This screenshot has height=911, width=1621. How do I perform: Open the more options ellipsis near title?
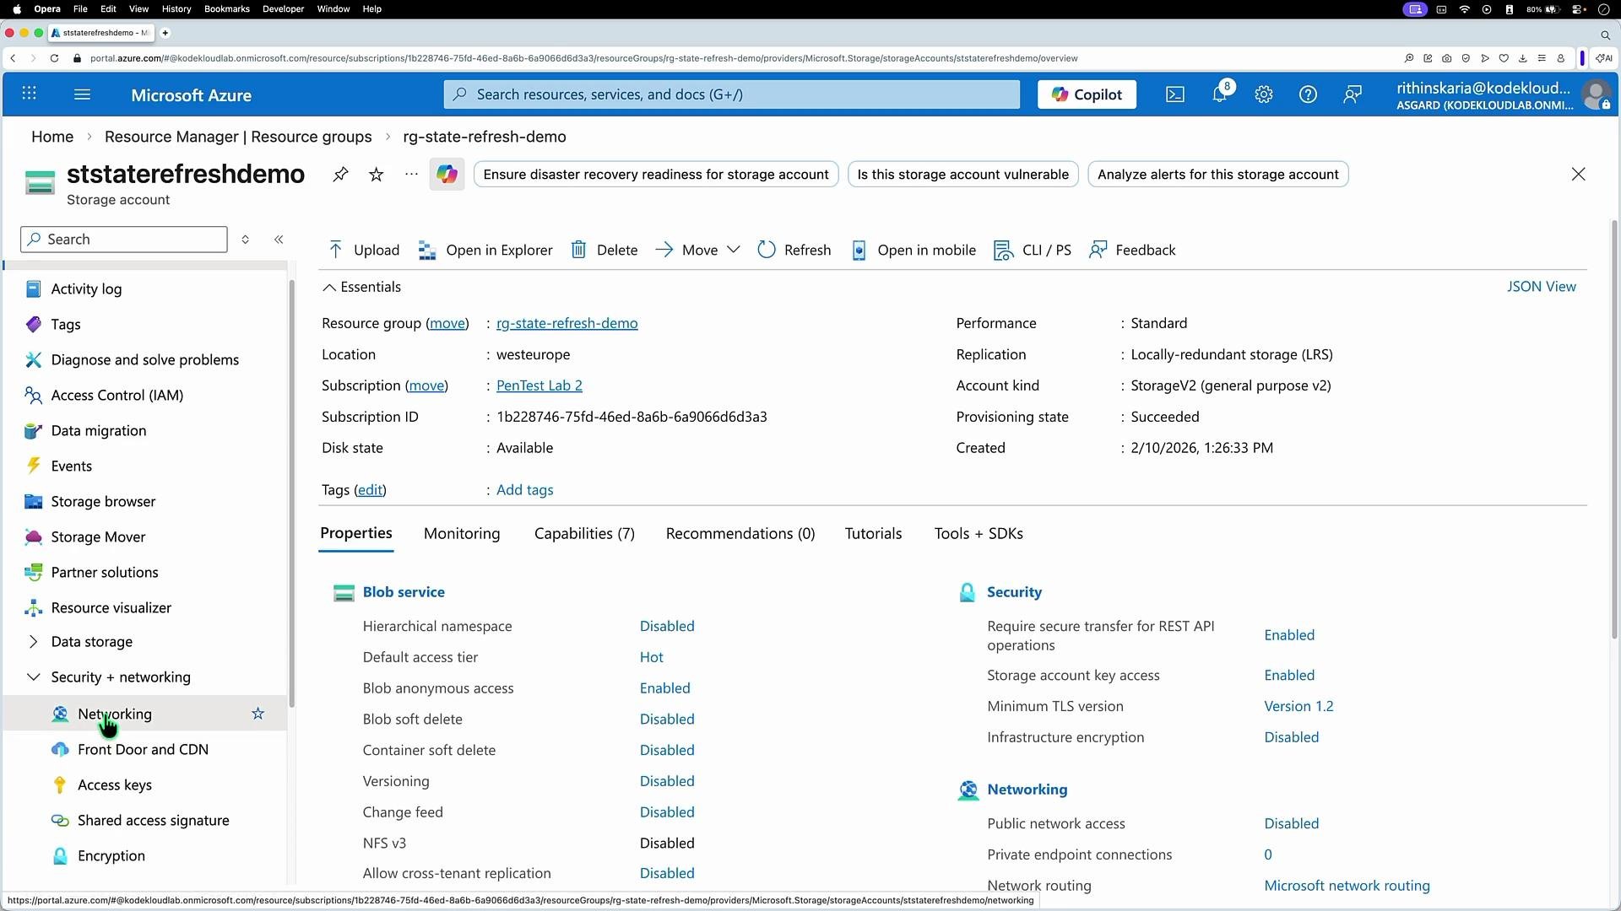[411, 175]
